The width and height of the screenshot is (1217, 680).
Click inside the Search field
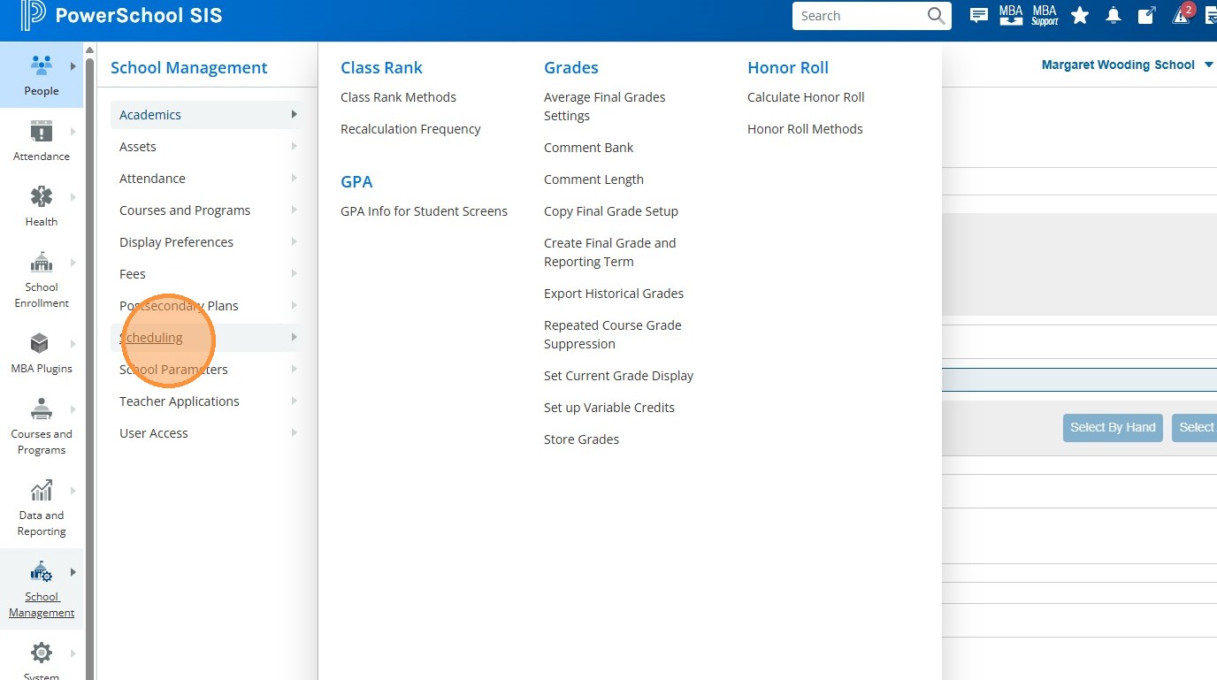pyautogui.click(x=861, y=16)
